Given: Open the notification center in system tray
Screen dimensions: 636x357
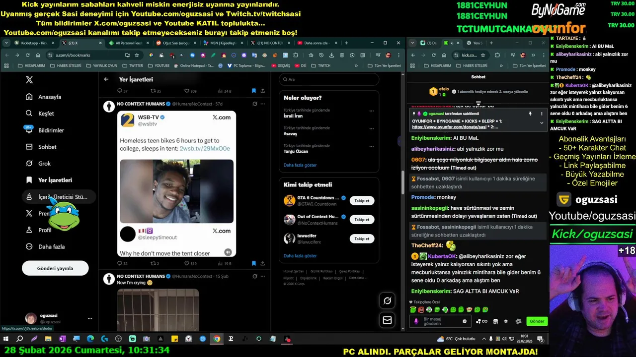Looking at the screenshot, I should tap(540, 339).
